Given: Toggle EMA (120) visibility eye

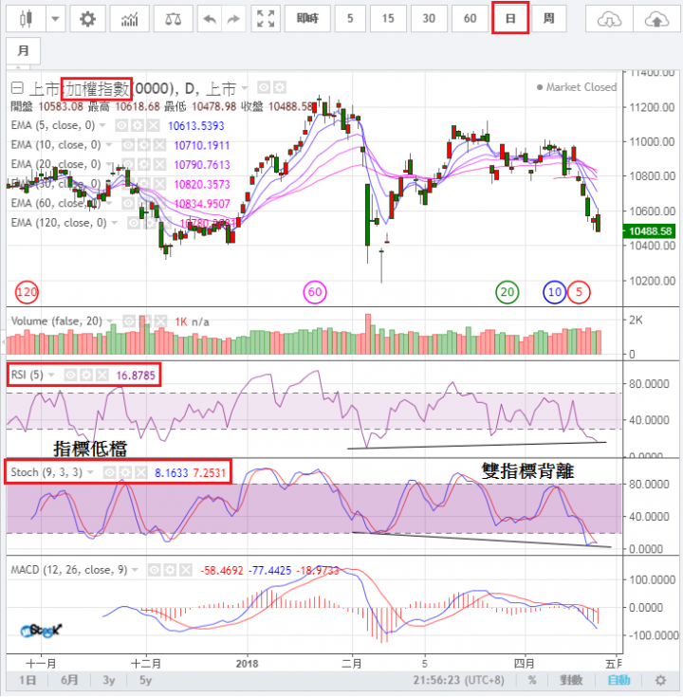Looking at the screenshot, I should 134,223.
